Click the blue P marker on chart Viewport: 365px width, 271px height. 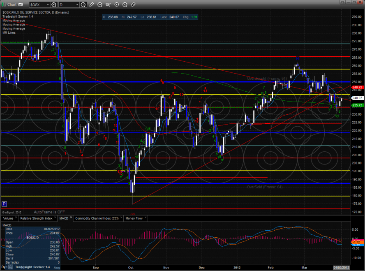point(4,204)
